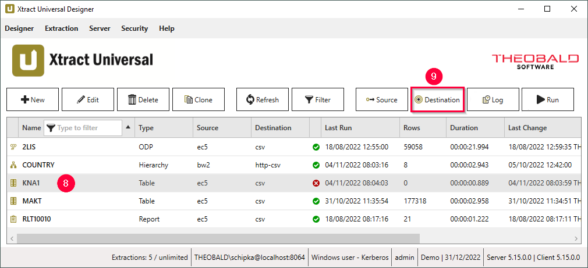The image size is (588, 268).
Task: Open Edit for the selected extraction
Action: coord(88,99)
